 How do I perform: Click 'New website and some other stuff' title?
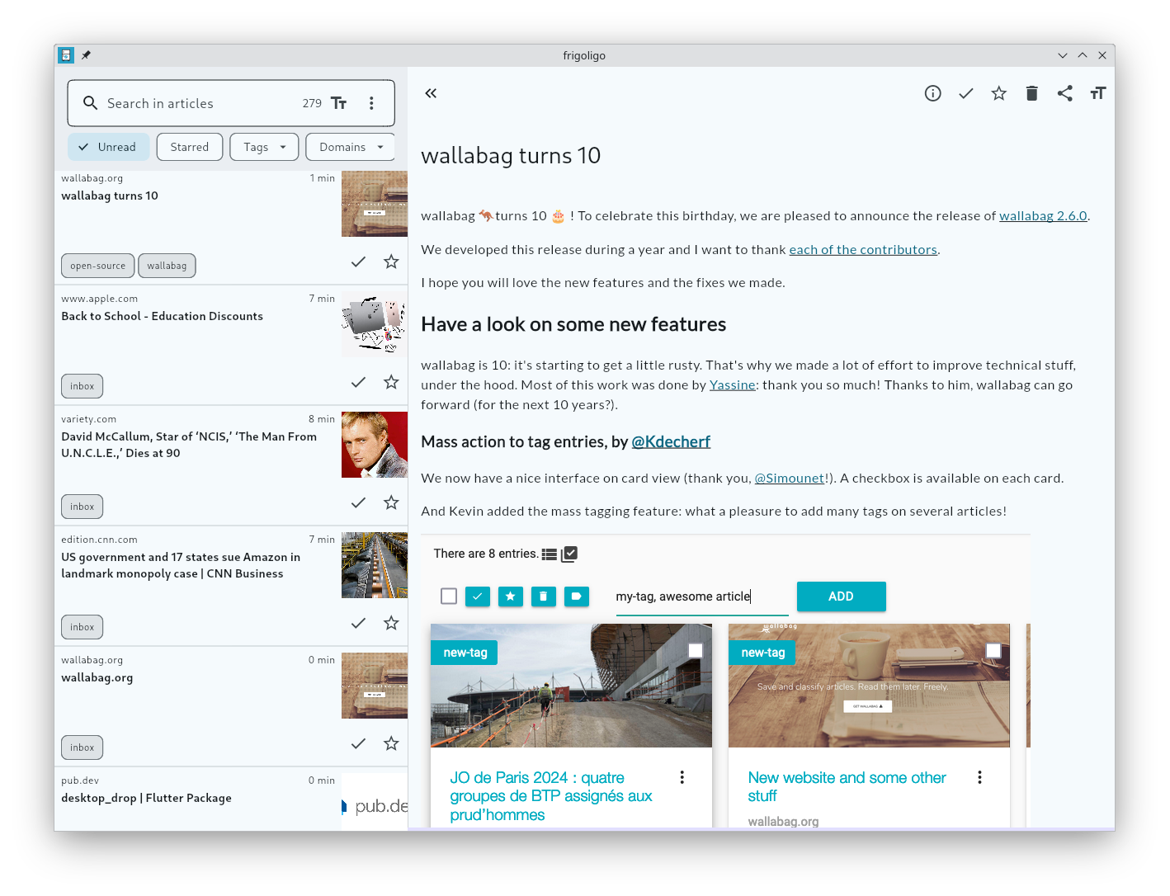pyautogui.click(x=847, y=786)
